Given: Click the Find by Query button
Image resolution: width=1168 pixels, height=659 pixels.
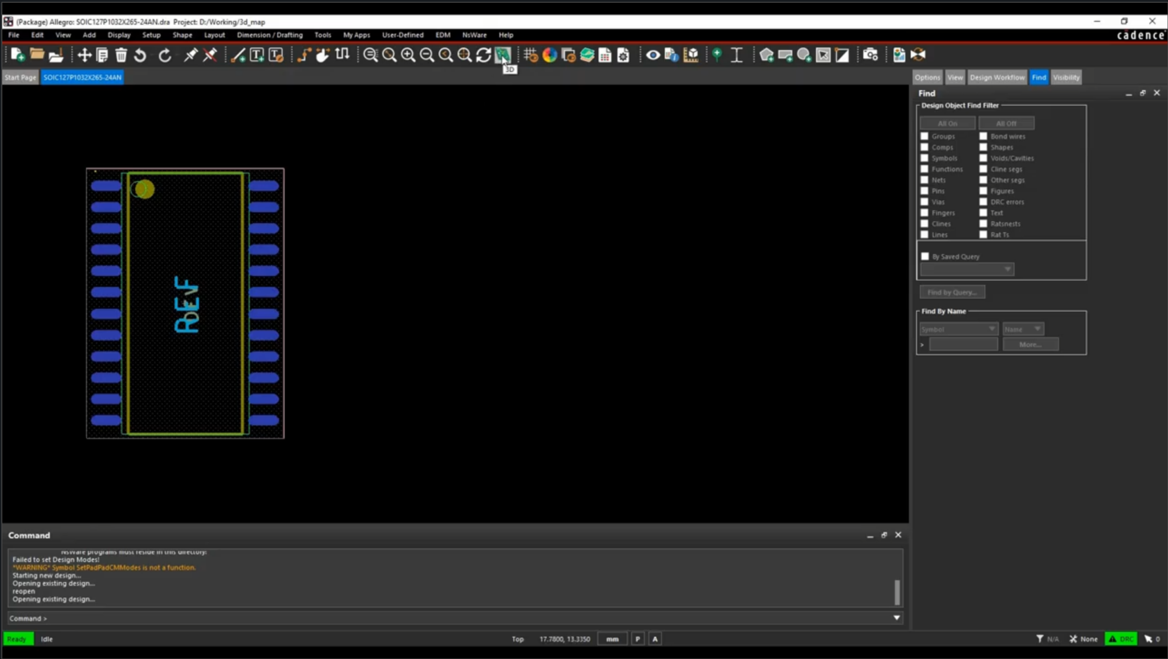Looking at the screenshot, I should tap(952, 292).
